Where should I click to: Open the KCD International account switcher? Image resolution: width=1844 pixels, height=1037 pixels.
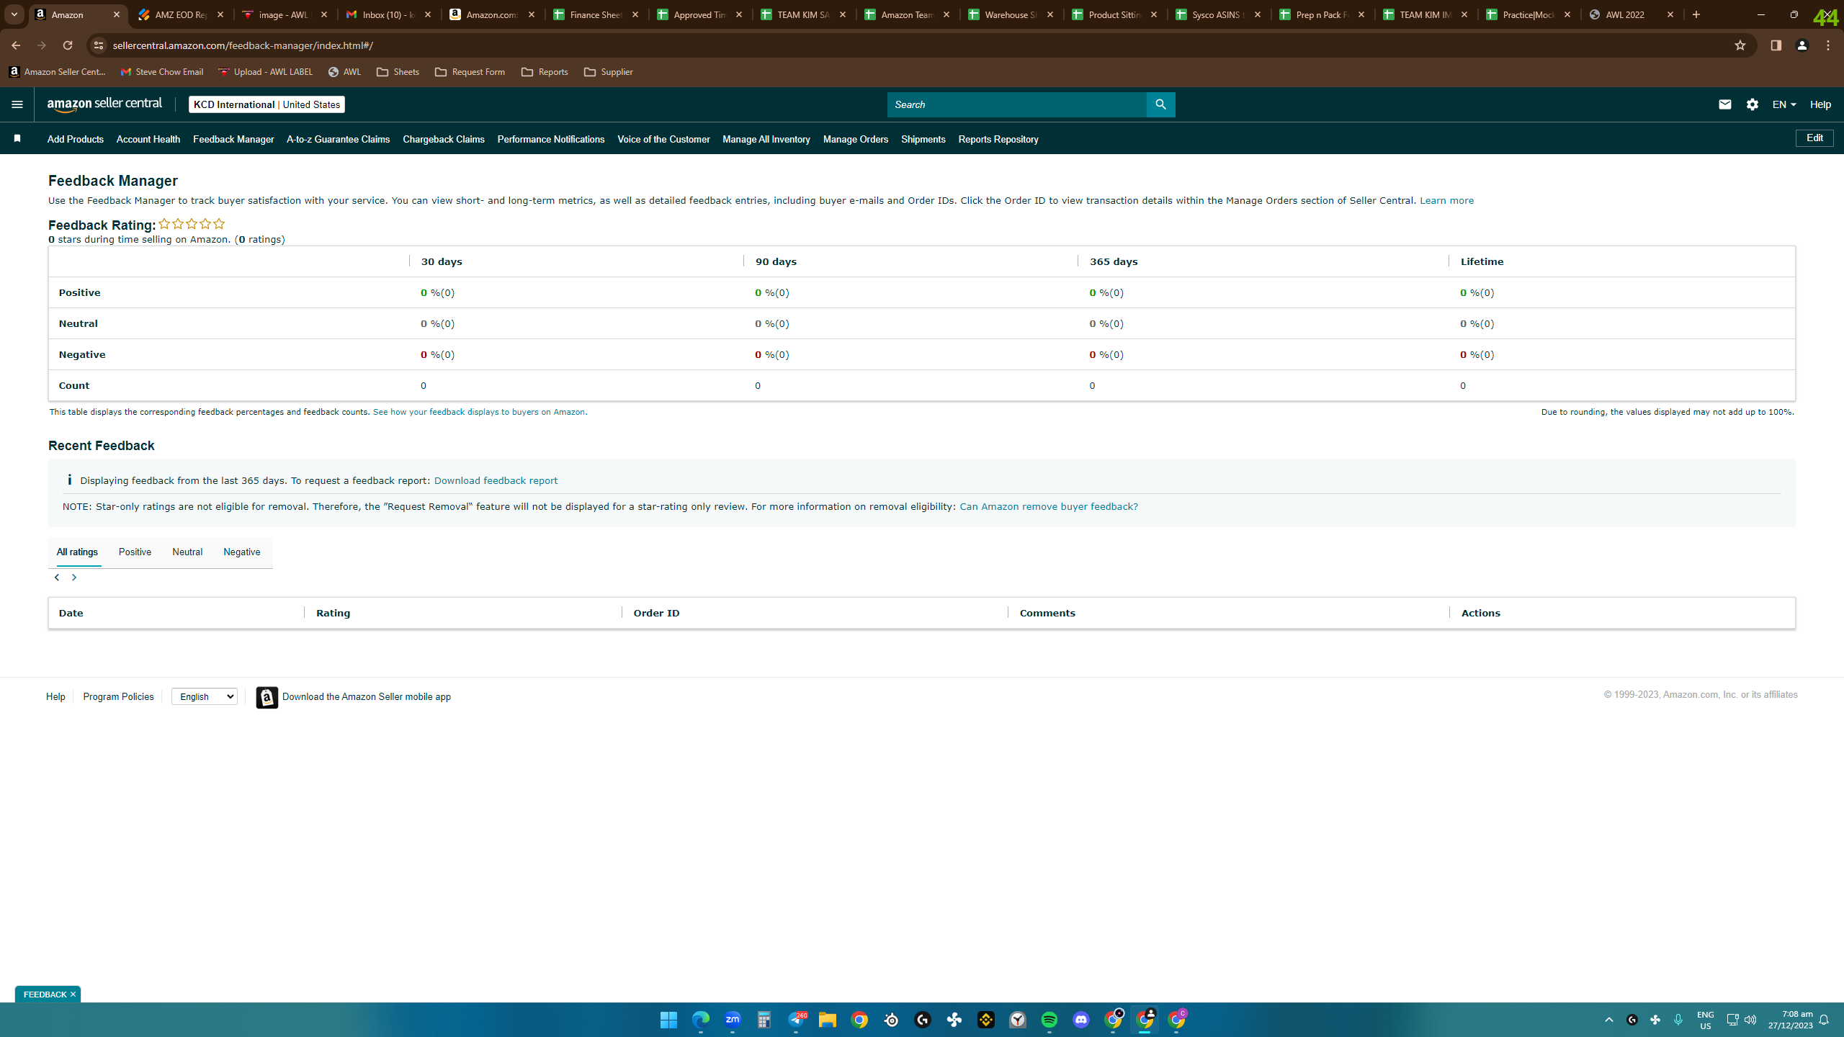pos(267,104)
